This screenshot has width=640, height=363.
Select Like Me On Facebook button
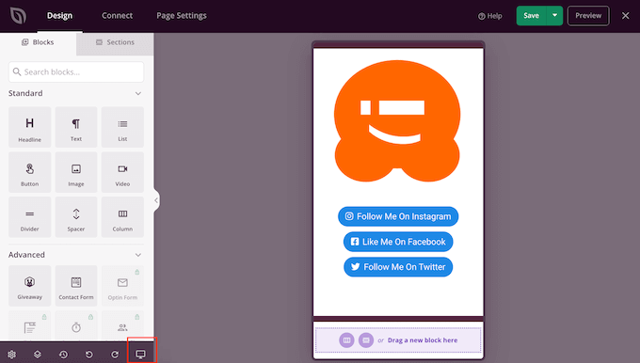click(x=398, y=242)
